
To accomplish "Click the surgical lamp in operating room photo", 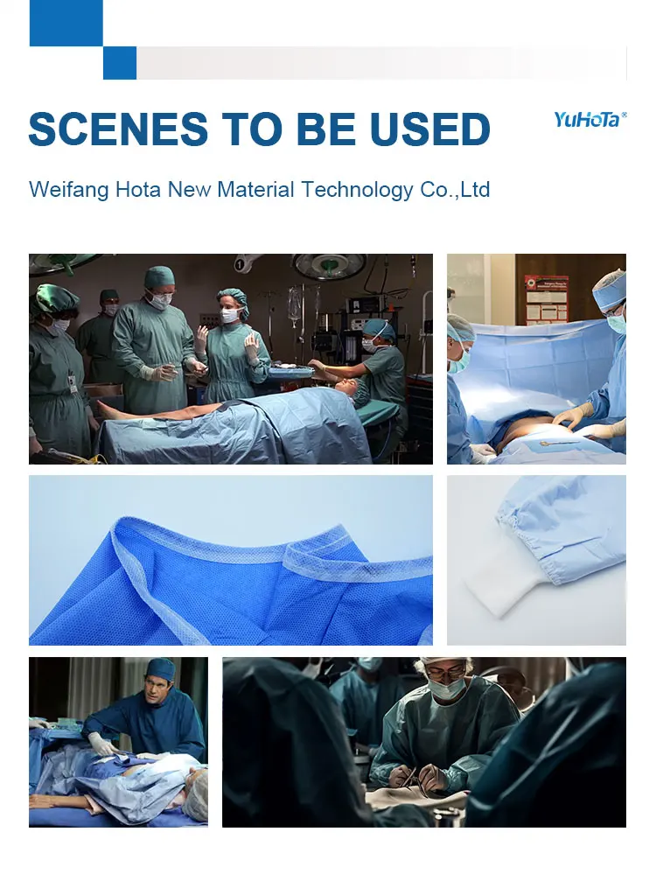I will pyautogui.click(x=330, y=265).
